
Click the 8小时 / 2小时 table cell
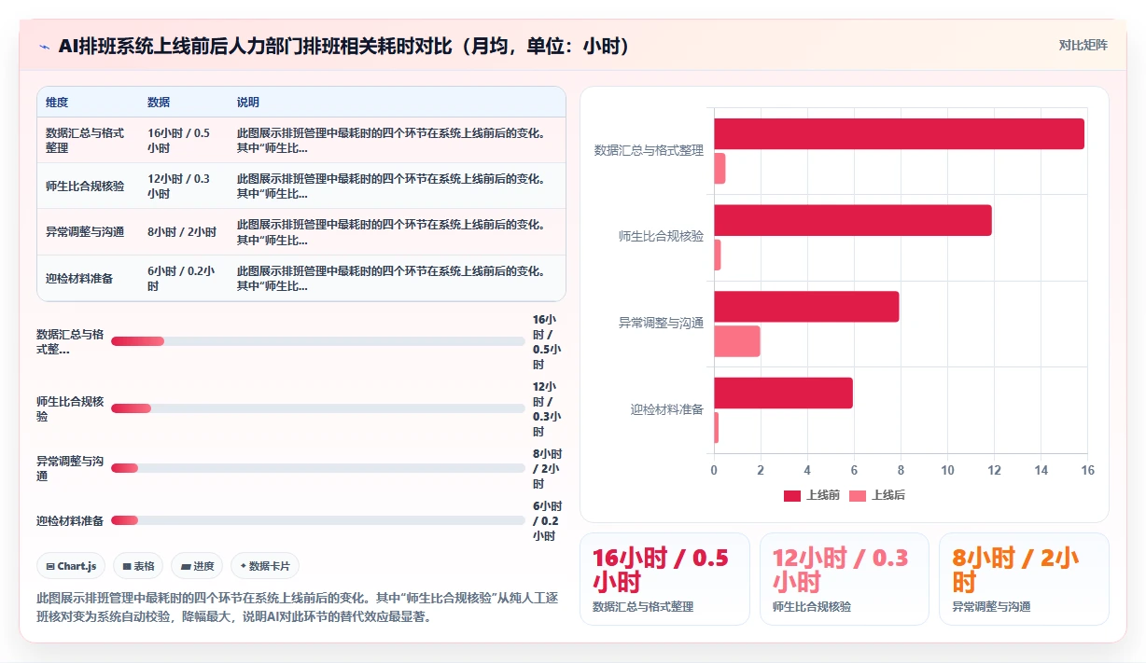coord(184,232)
